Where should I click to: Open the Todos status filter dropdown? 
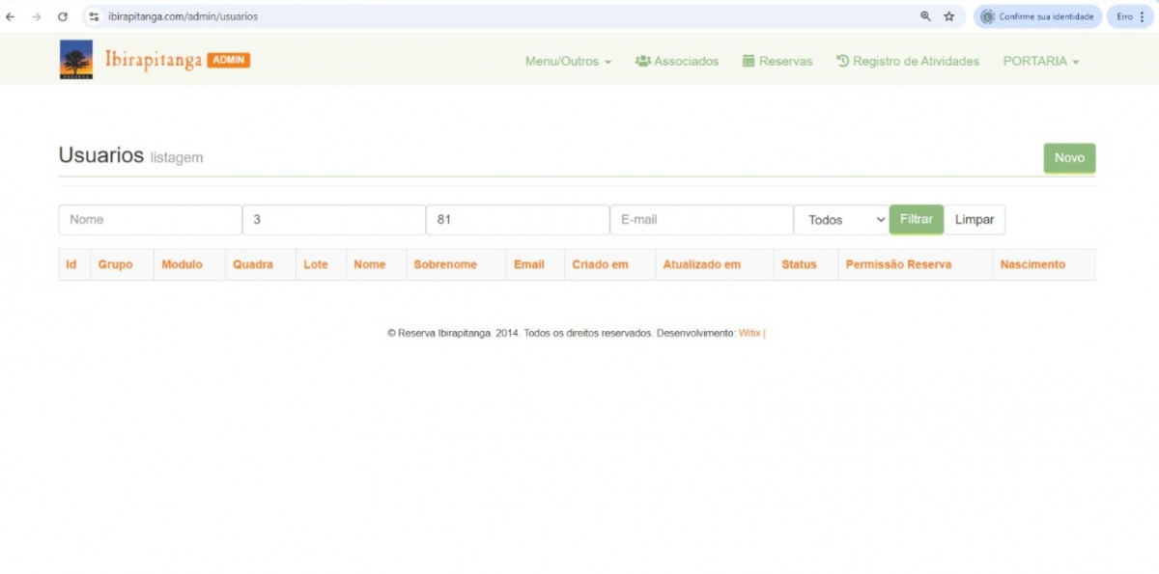pyautogui.click(x=841, y=220)
